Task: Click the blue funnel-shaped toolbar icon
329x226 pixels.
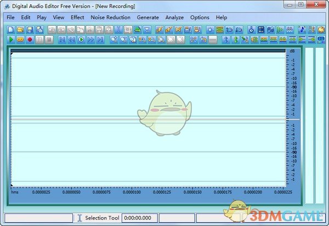Action: 148,30
